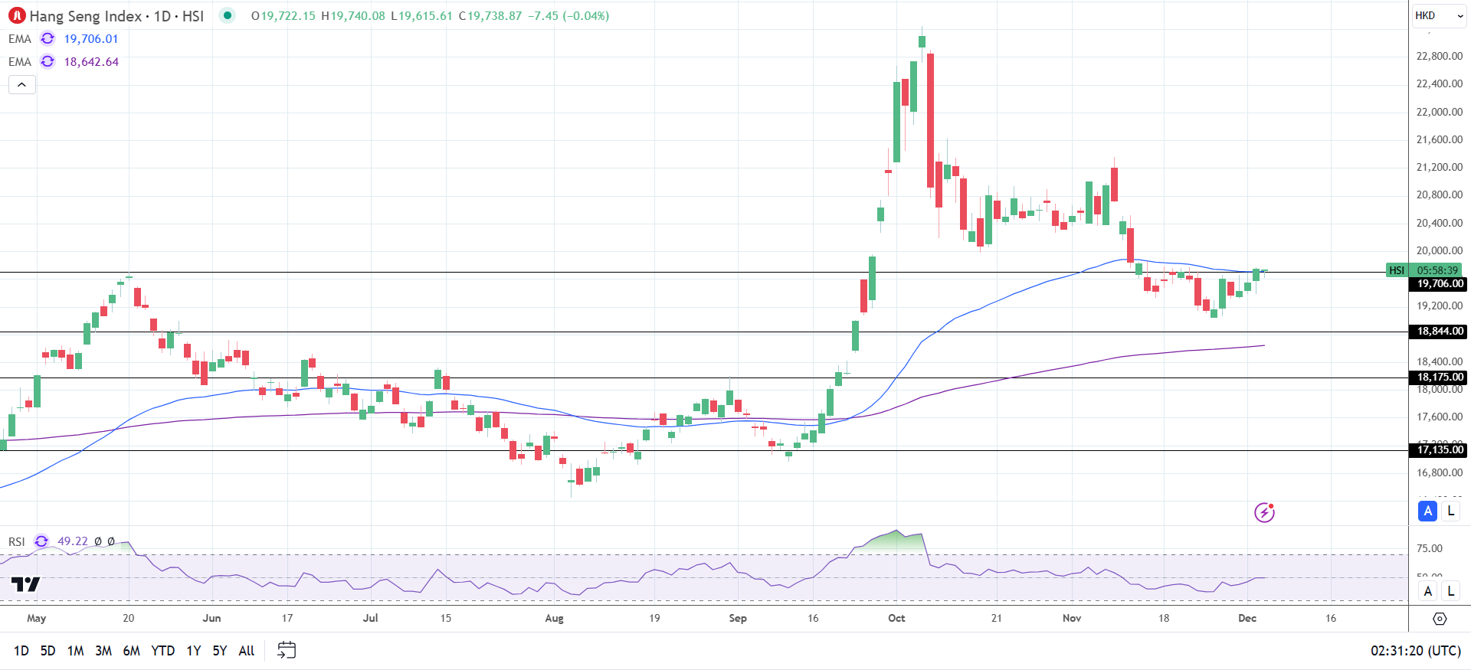Open the go to date calendar icon
The image size is (1471, 670).
click(x=287, y=651)
